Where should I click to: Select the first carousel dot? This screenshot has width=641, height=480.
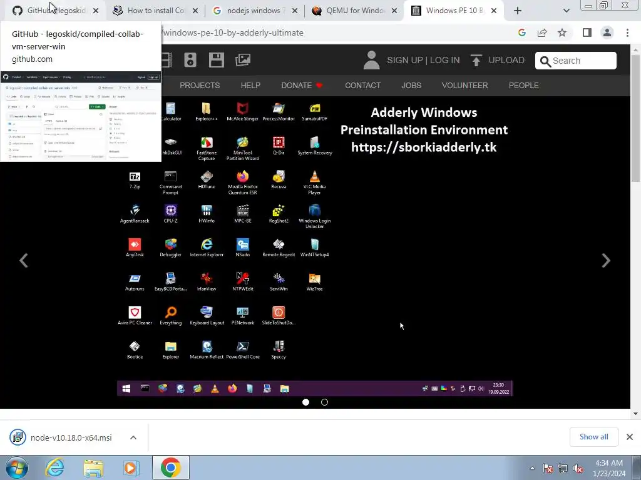tap(305, 402)
